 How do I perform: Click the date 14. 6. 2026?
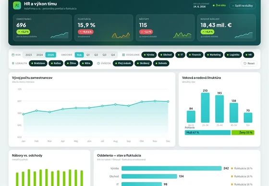coord(199,7)
